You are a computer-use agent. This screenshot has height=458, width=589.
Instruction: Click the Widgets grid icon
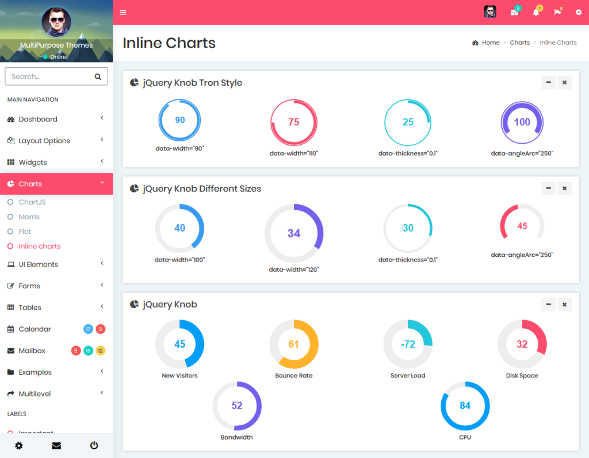11,162
